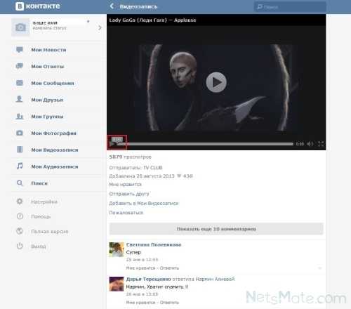Image resolution: width=351 pixels, height=309 pixels.
Task: Open the profile photo camera placeholder
Action: click(x=20, y=27)
